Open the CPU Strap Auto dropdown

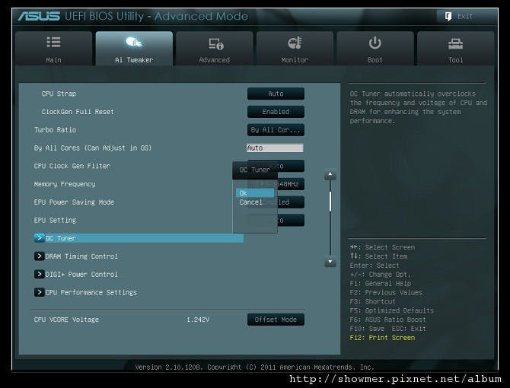[276, 94]
